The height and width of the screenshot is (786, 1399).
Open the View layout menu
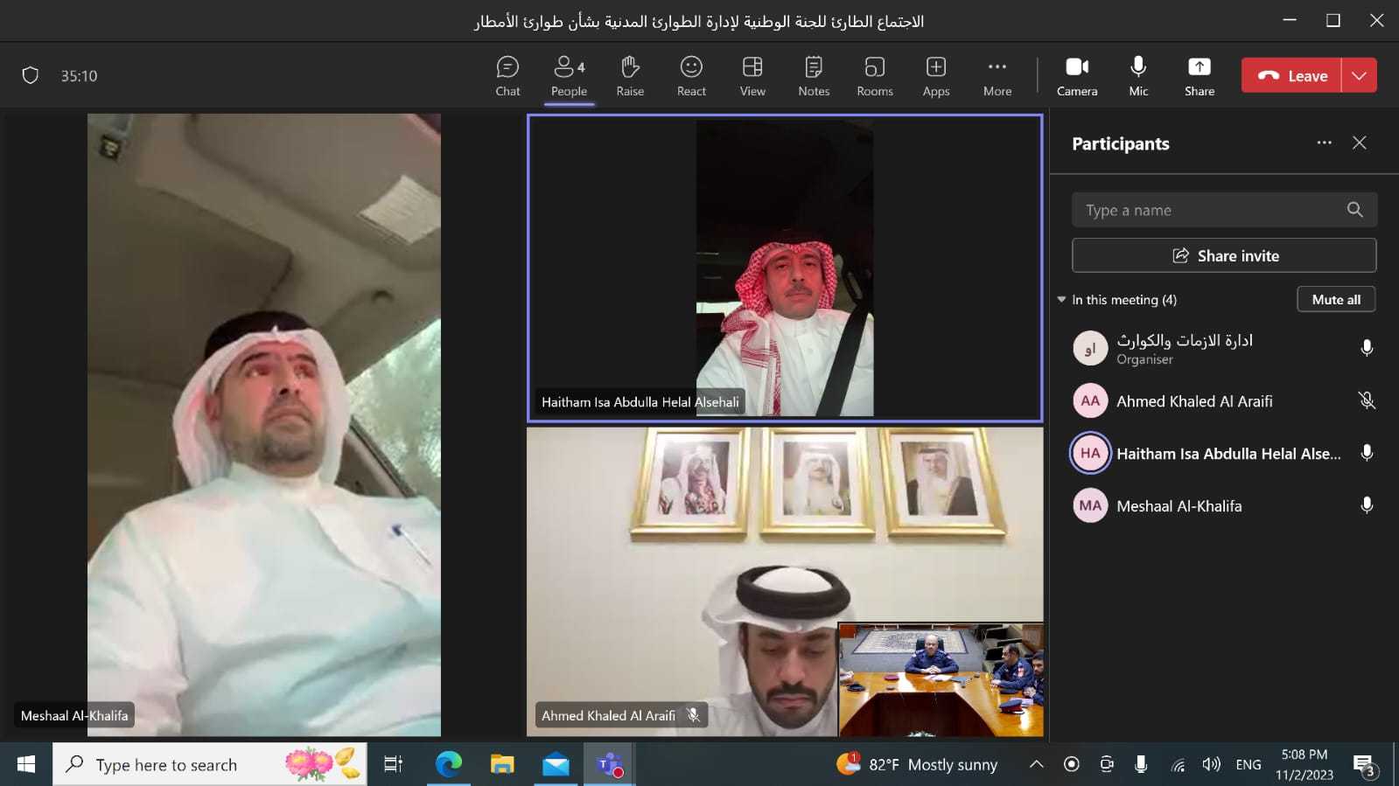pyautogui.click(x=752, y=76)
